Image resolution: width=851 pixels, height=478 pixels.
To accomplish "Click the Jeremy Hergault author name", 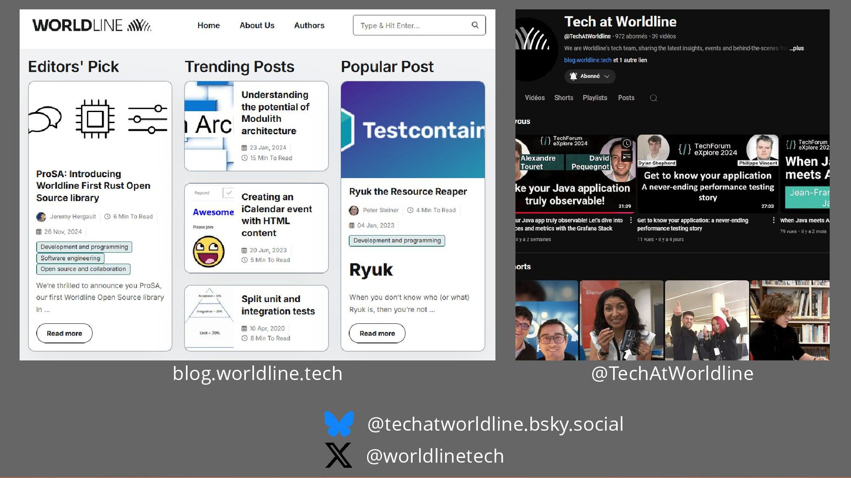I will click(73, 217).
